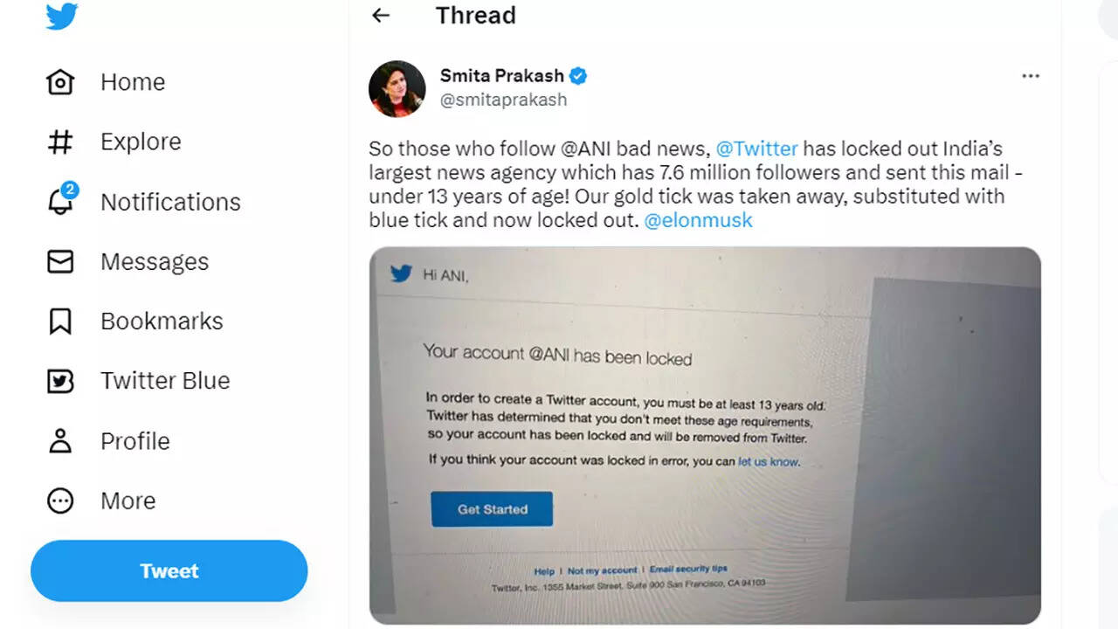This screenshot has height=629, width=1118.
Task: Click the @Twitter mention link
Action: click(756, 149)
